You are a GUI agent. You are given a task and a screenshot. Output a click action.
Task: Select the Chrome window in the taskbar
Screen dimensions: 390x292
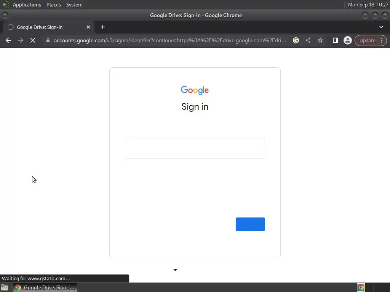[x=45, y=287]
